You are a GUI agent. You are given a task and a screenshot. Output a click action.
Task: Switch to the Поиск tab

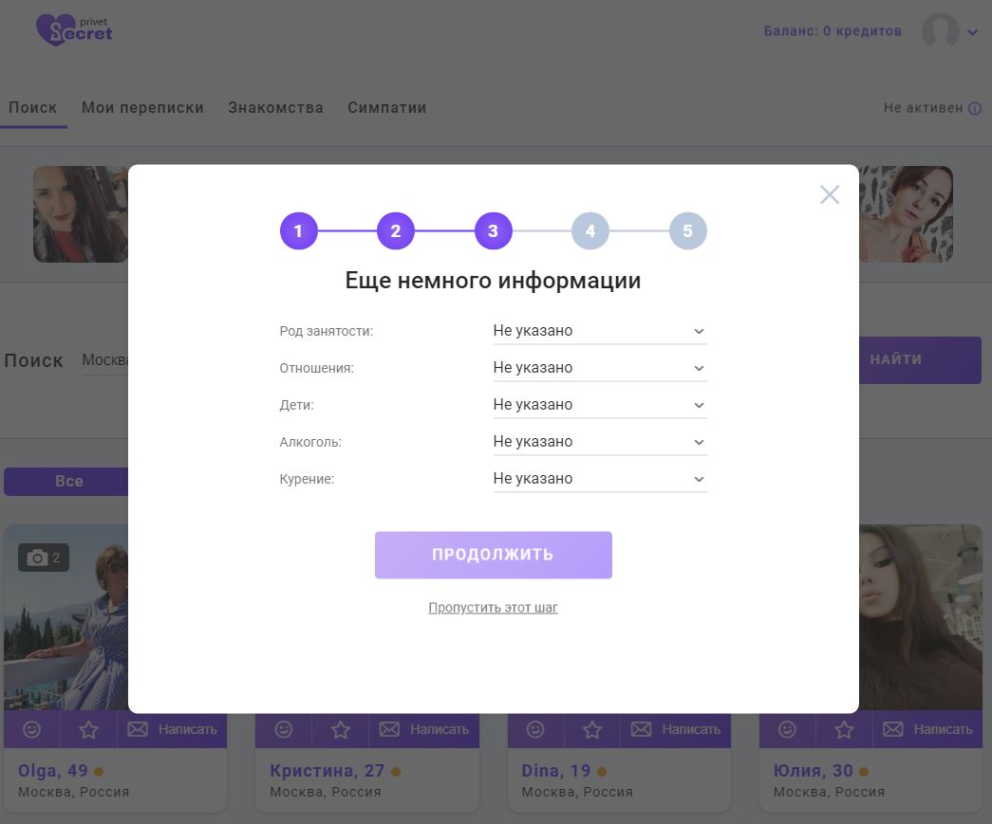(x=33, y=108)
